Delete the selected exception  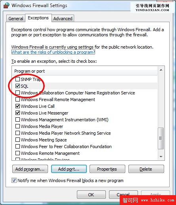[146, 169]
